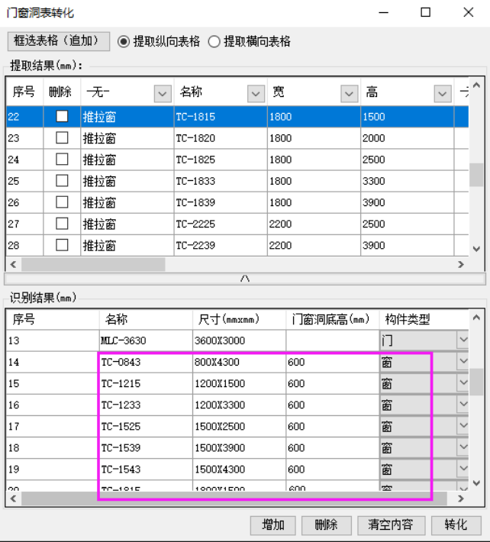Open 构件类型 dropdown for MLC-3630 row
The width and height of the screenshot is (490, 542).
pos(463,340)
